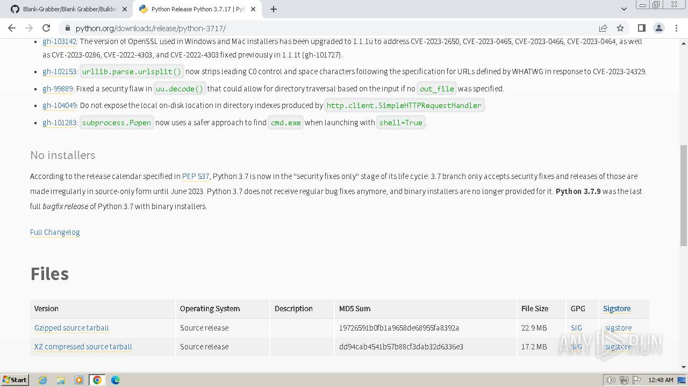The image size is (688, 387).
Task: Open the gh-99889 issue link
Action: (58, 89)
